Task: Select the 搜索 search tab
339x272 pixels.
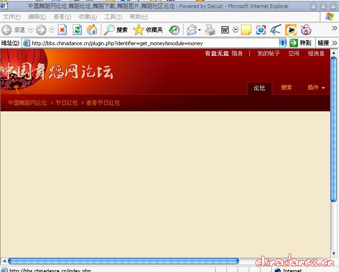Action: [x=286, y=88]
